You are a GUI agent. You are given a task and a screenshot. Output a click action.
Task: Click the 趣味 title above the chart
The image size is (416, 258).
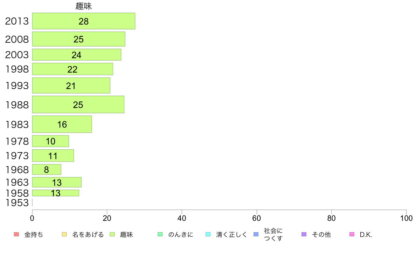[x=84, y=6]
